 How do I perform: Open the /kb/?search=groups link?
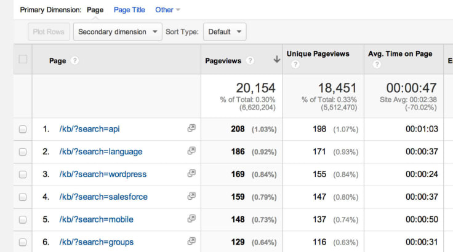[97, 242]
